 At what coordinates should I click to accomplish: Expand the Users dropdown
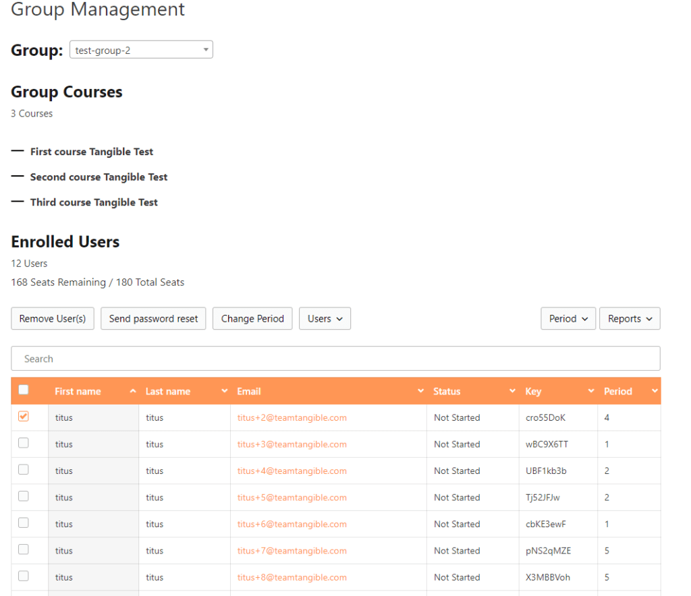325,318
